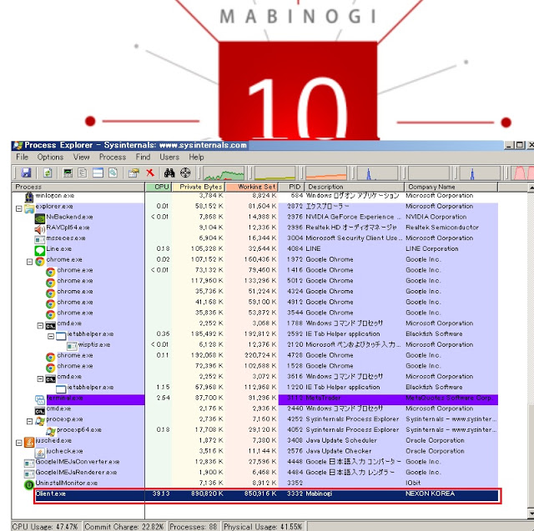The width and height of the screenshot is (534, 531).
Task: Sort by the Process column header
Action: [78, 187]
